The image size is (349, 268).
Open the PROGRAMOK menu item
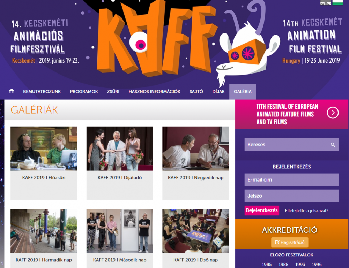pos(84,92)
